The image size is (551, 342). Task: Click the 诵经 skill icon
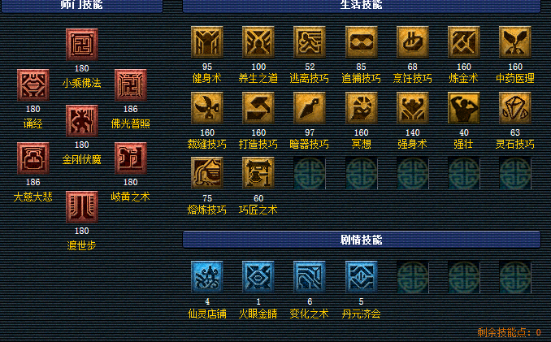click(x=33, y=85)
